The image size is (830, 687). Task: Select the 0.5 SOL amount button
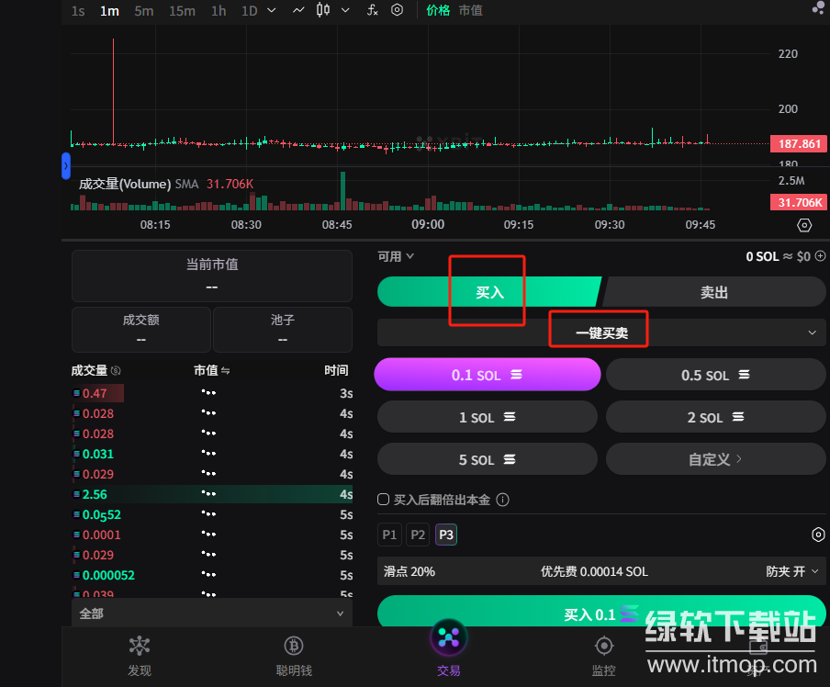[715, 376]
